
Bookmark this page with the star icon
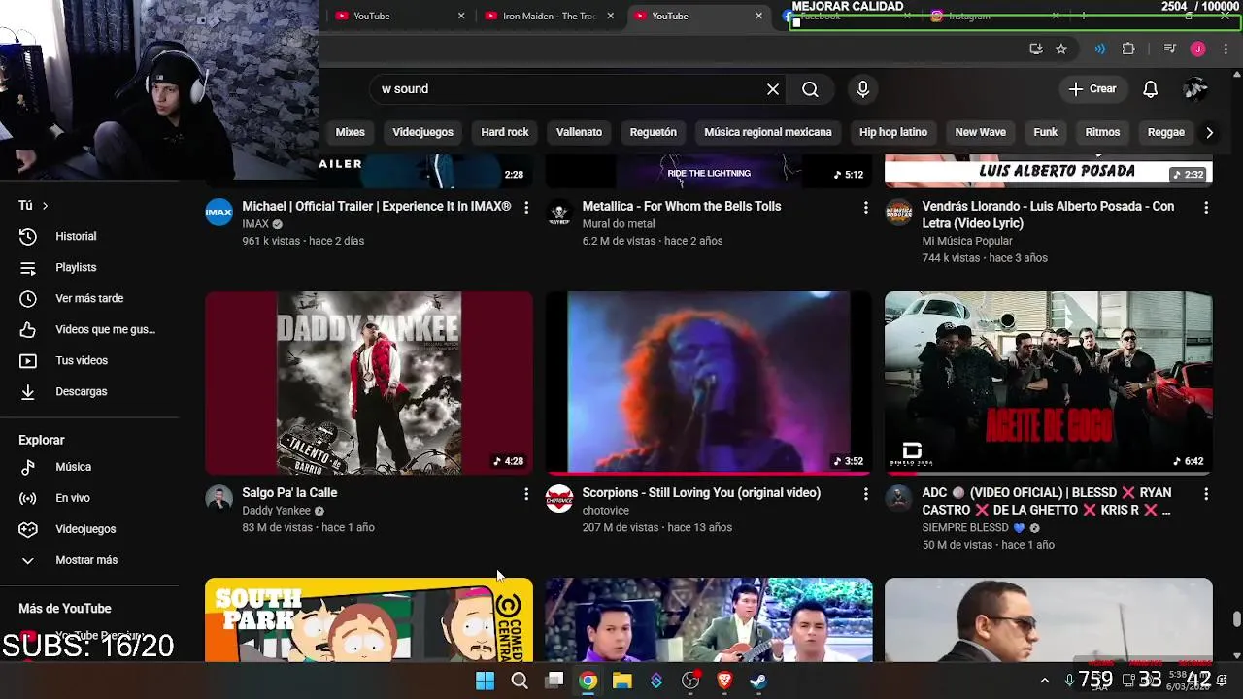[x=1061, y=49]
